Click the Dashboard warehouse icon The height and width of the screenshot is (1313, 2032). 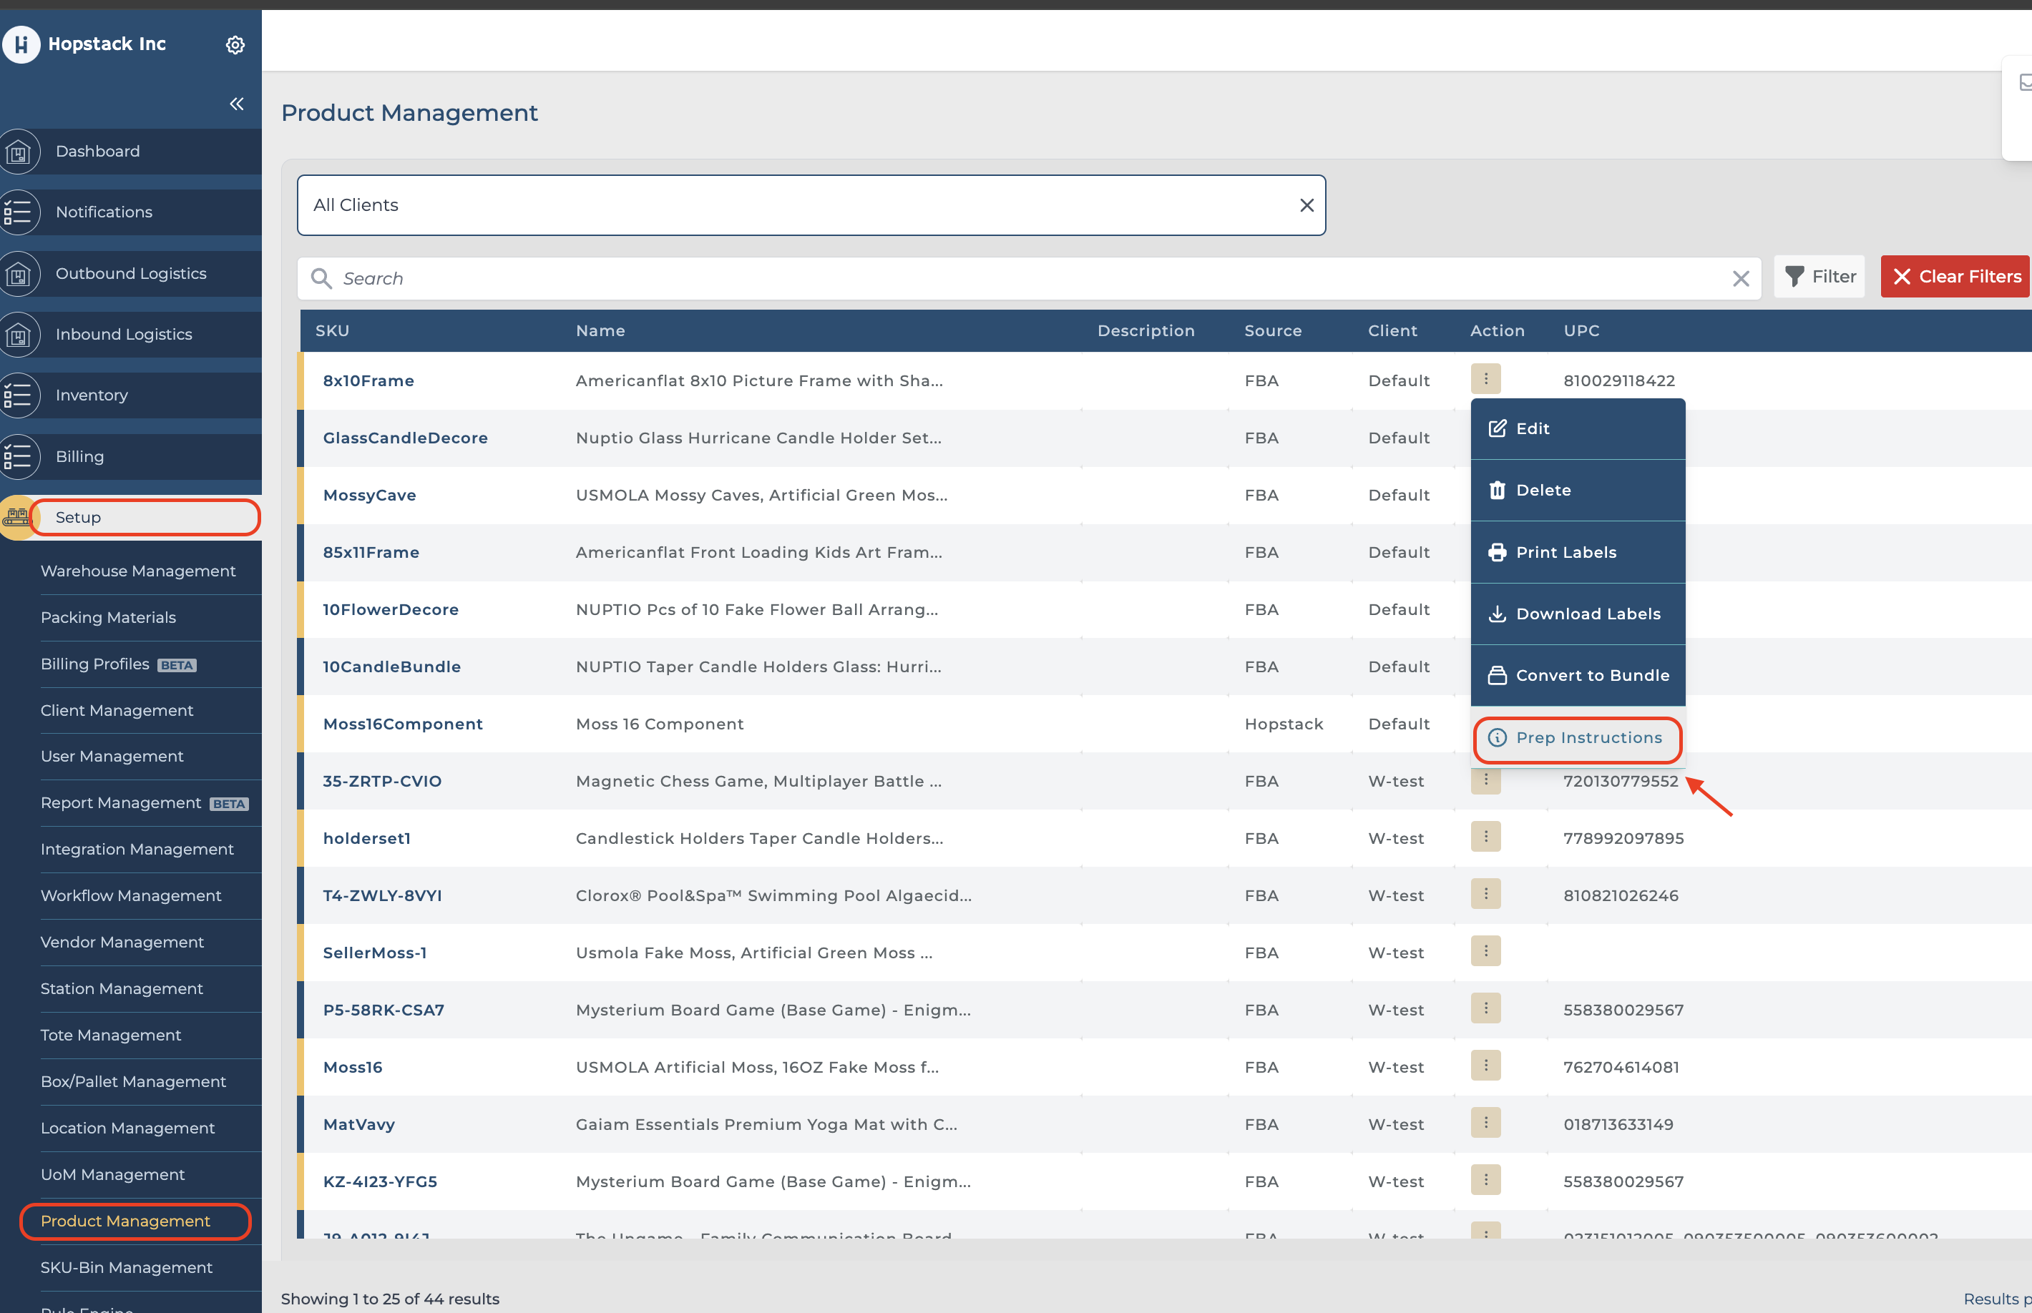(x=19, y=152)
